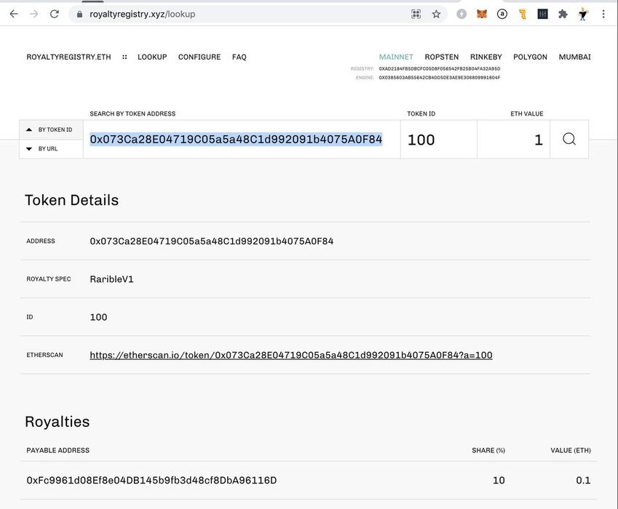Open the QR code icon in address bar
The height and width of the screenshot is (509, 618).
click(416, 14)
